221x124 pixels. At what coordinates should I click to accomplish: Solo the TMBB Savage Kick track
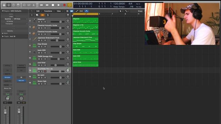tap(41, 59)
